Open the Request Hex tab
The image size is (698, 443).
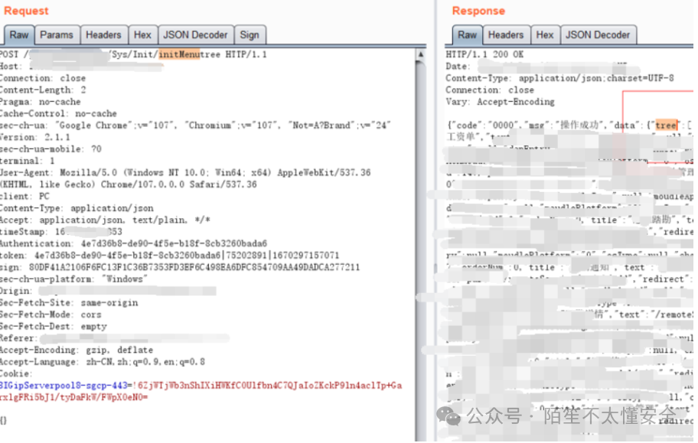tap(142, 34)
